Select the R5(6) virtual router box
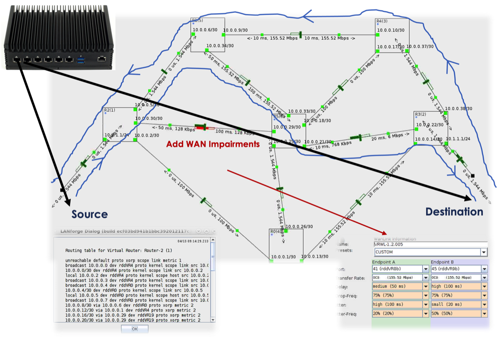This screenshot has height=338, width=497. point(289,130)
